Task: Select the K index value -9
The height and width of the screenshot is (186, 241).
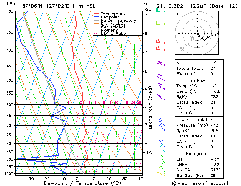Action: (213, 63)
